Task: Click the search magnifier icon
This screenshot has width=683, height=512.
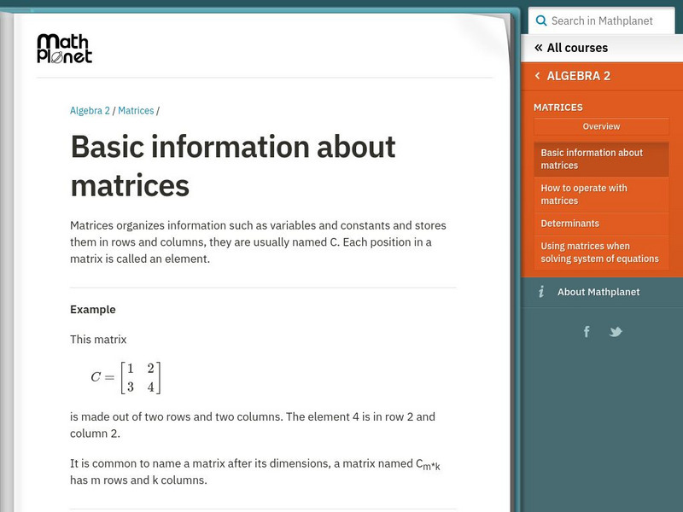Action: (541, 20)
